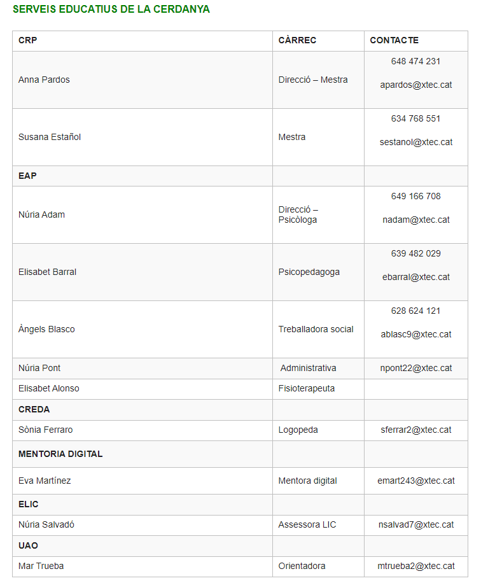
Task: Click the nsalvad7@xtec.cat email address
Action: click(x=416, y=524)
